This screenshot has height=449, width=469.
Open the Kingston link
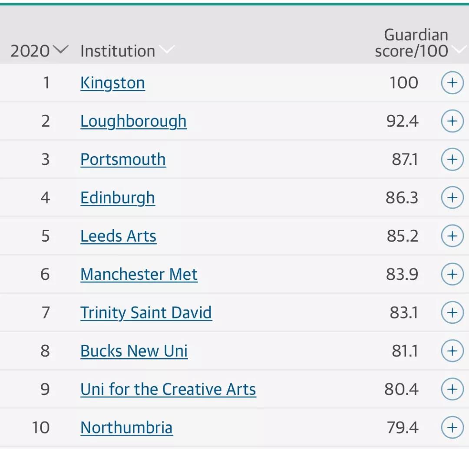tap(113, 83)
